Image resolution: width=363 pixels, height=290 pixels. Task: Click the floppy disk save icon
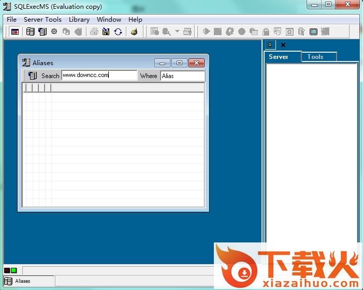(106, 32)
